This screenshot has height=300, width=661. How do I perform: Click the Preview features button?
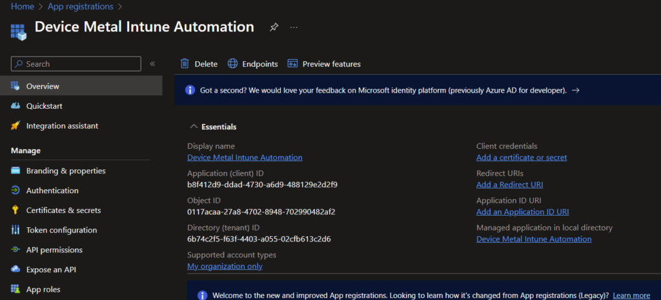pyautogui.click(x=324, y=64)
